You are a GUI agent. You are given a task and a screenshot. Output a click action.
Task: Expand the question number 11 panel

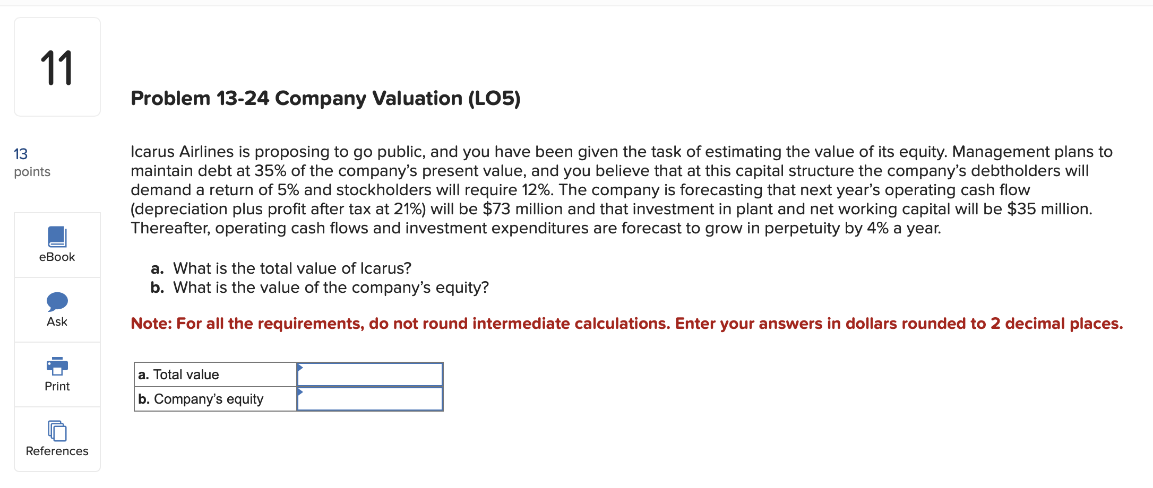pos(57,66)
